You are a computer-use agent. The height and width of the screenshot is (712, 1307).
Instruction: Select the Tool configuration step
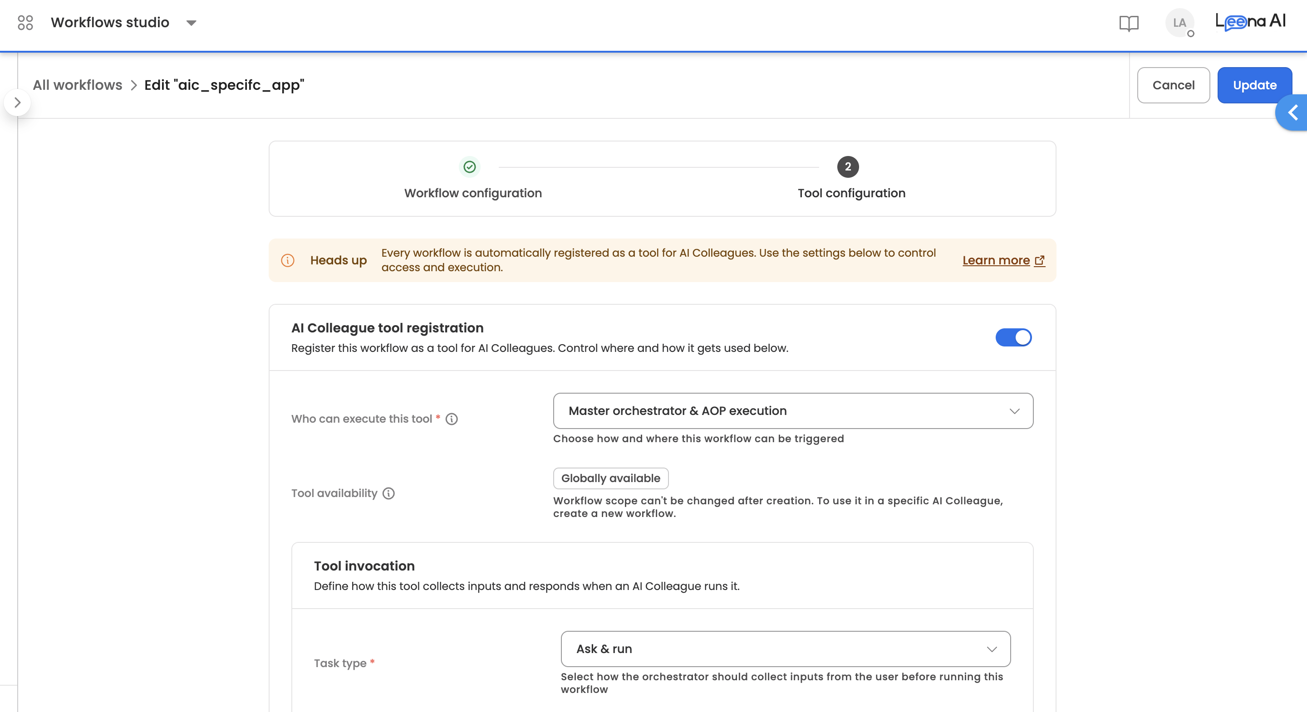851,193
